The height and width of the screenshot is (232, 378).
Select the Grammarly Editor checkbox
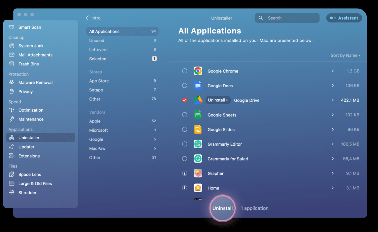point(185,144)
